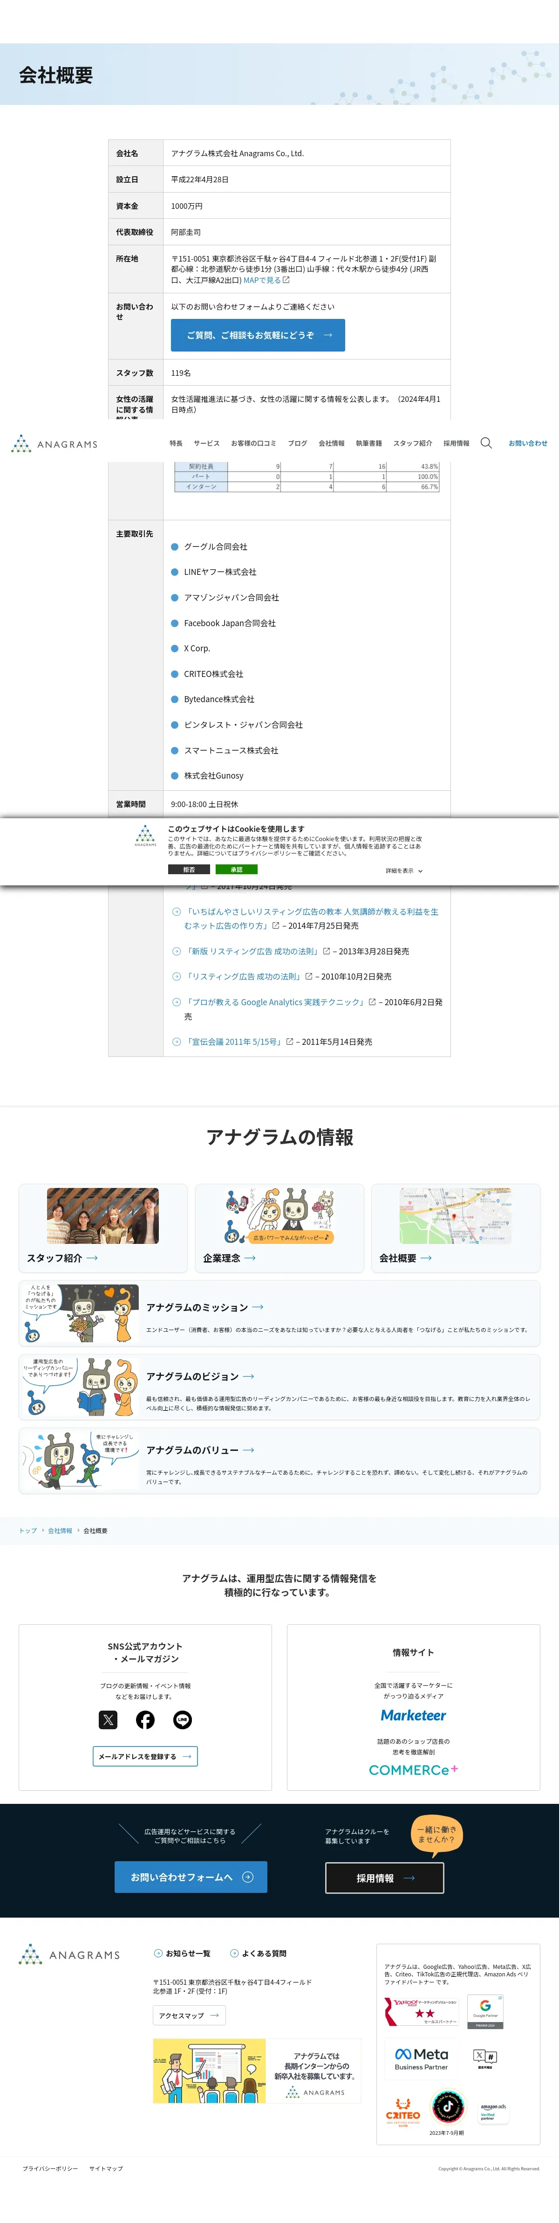559x2223 pixels.
Task: Click the Google Partner badge
Action: pyautogui.click(x=485, y=2012)
